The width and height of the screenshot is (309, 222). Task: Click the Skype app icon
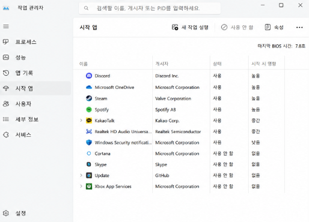tap(89, 164)
